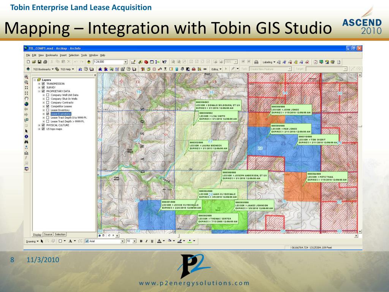This screenshot has height=292, width=389.
Task: Uncheck the TRANSMISSION layer checkbox
Action: pos(43,84)
